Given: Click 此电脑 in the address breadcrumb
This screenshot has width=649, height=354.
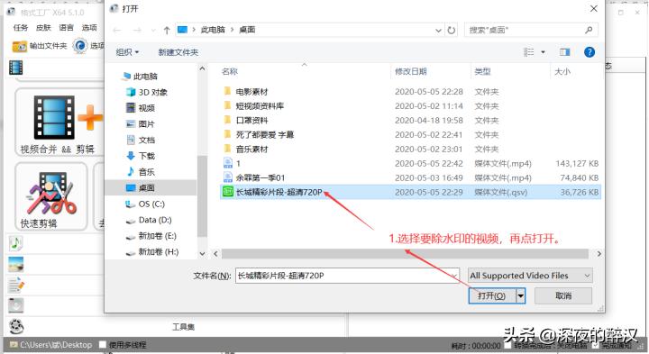Looking at the screenshot, I should [213, 30].
